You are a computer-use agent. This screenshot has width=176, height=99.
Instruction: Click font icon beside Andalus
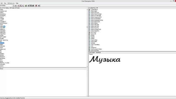coord(90,38)
